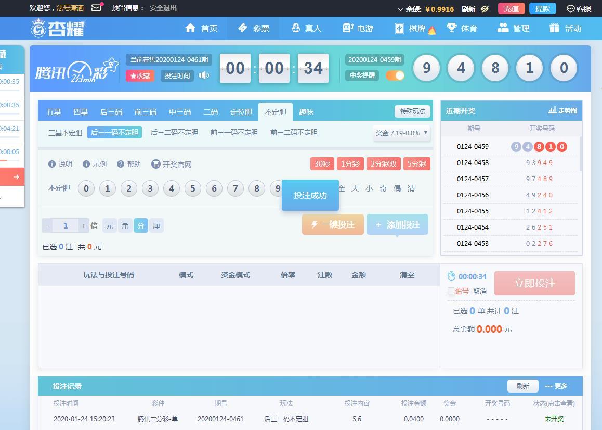Decrease multiplier with minus button
The height and width of the screenshot is (430, 602).
[x=47, y=226]
